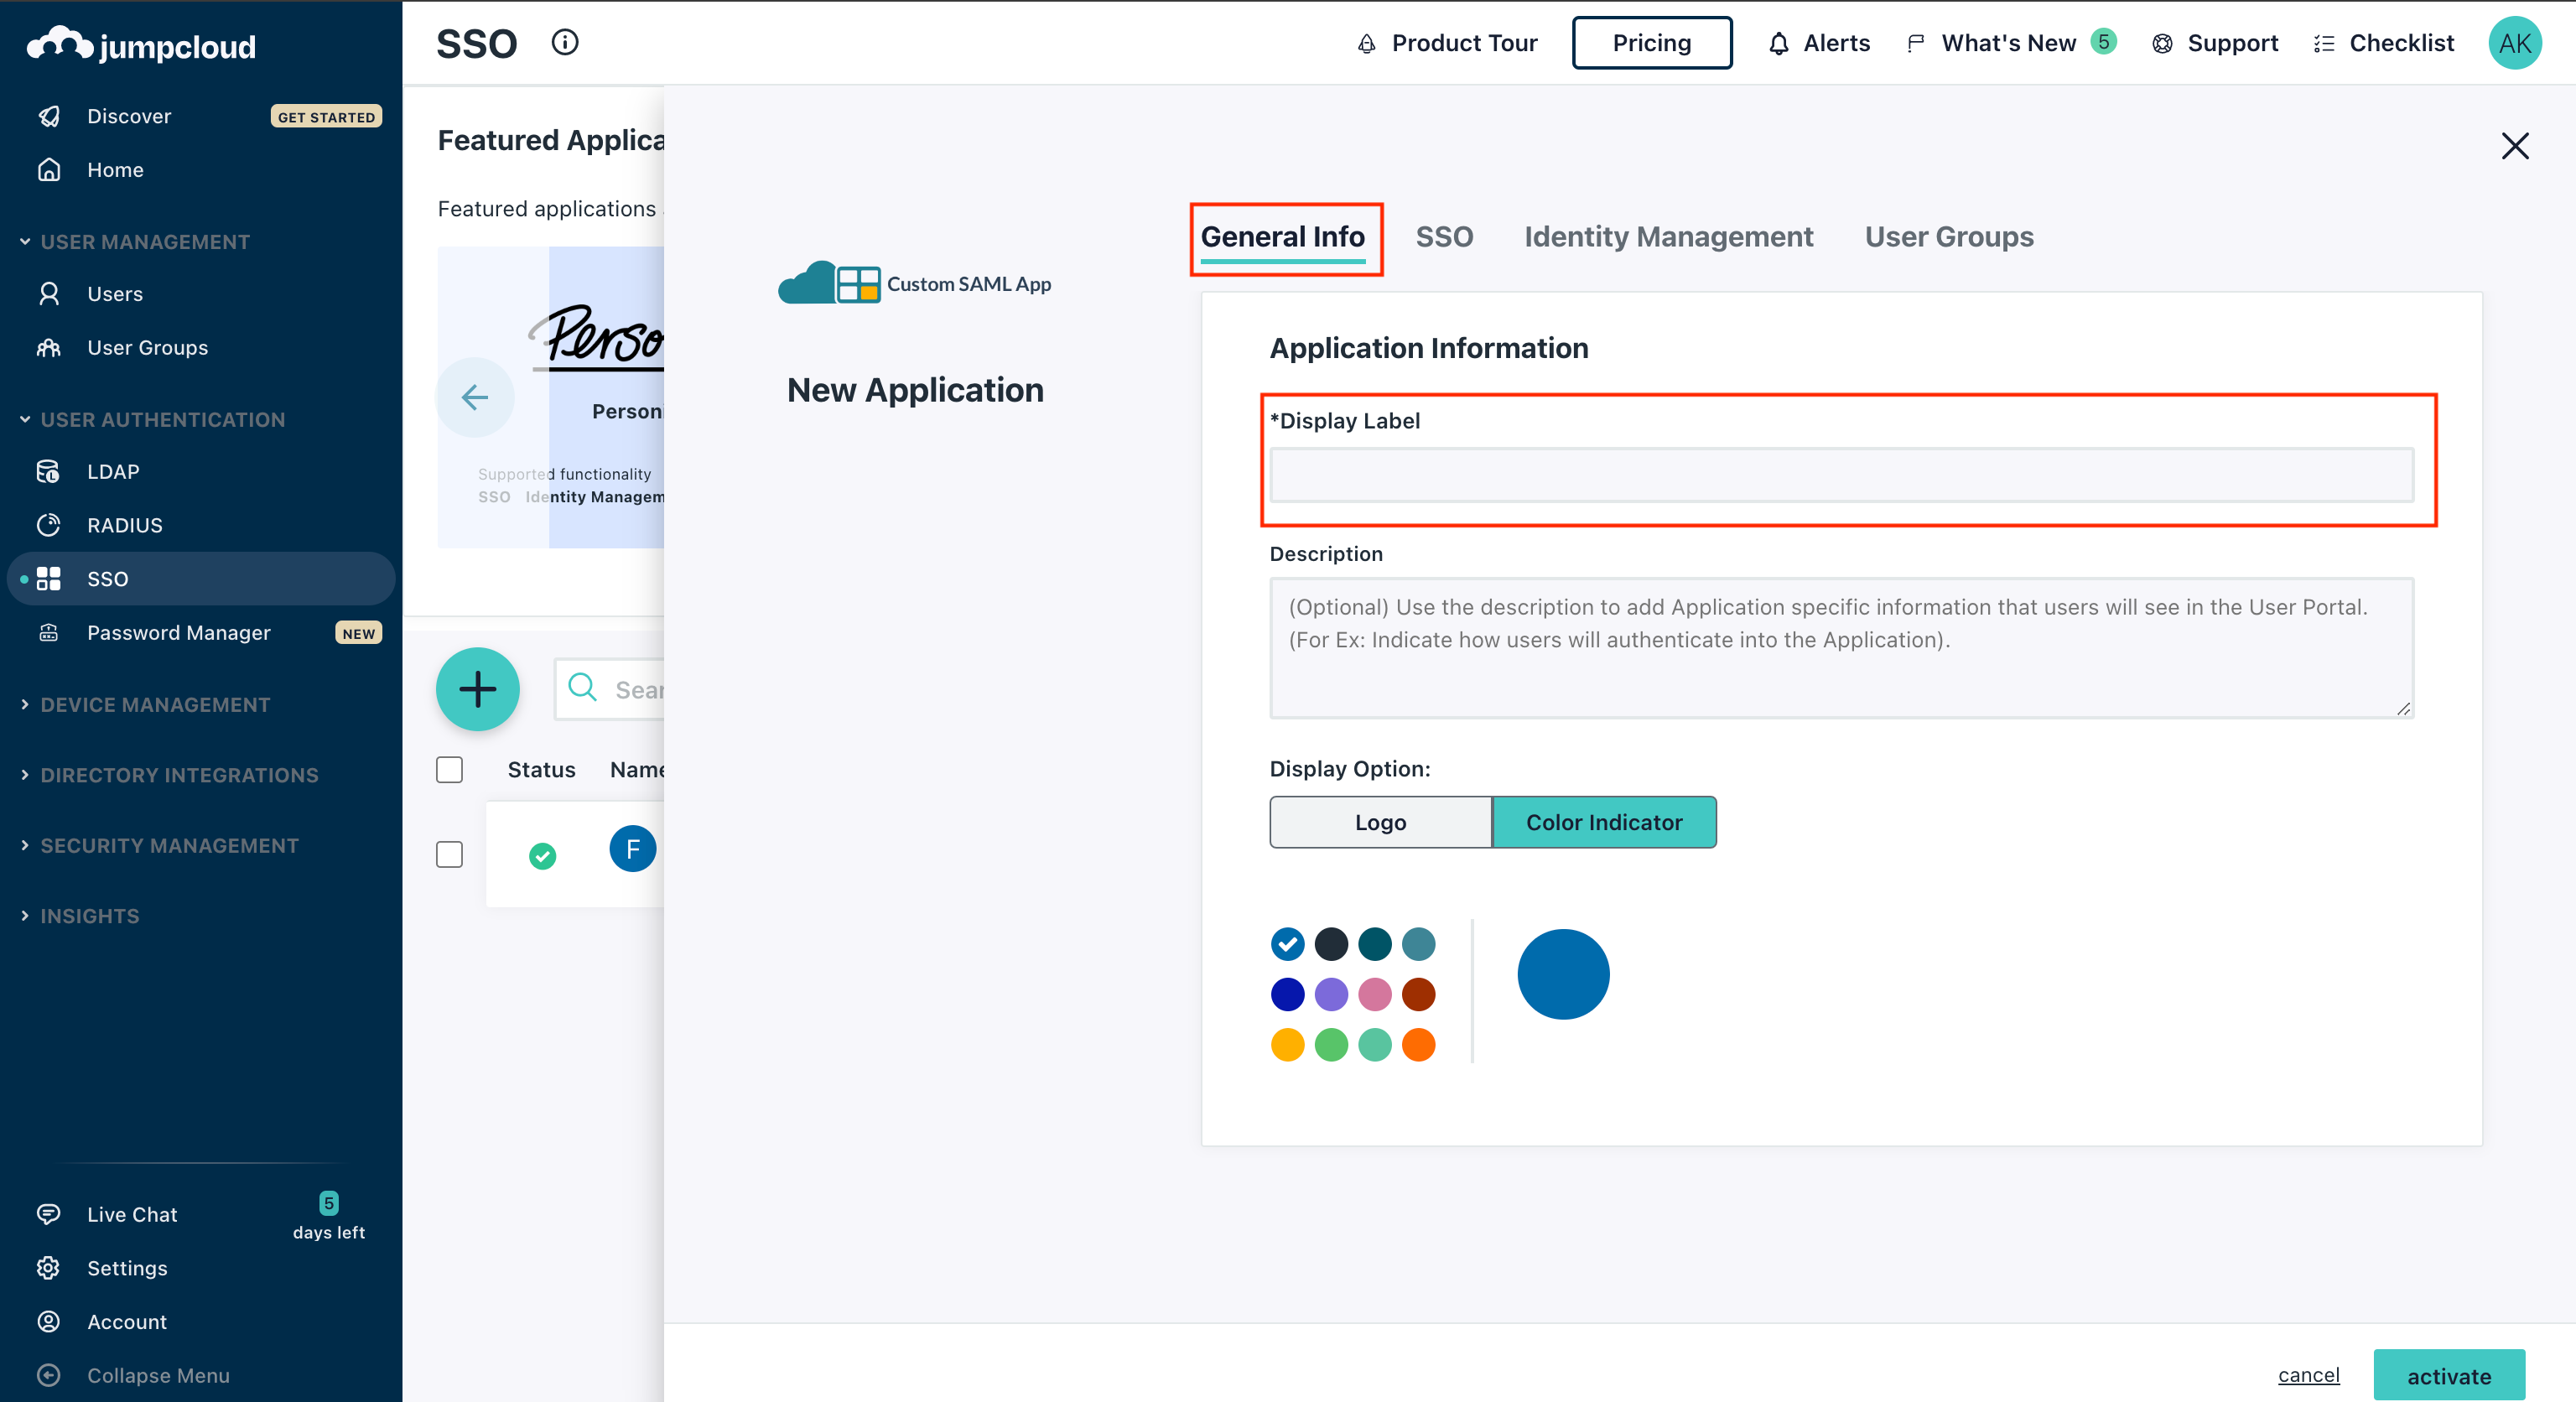Click the Alerts bell icon
The width and height of the screenshot is (2576, 1402).
pyautogui.click(x=1782, y=43)
